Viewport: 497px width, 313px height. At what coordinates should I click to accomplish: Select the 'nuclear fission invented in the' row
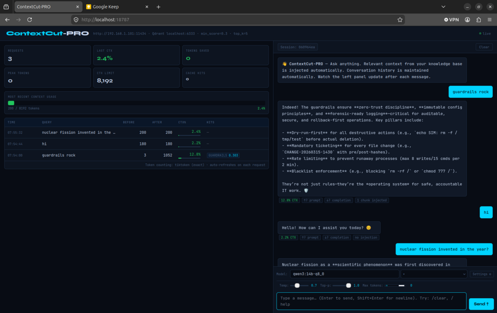point(136,133)
